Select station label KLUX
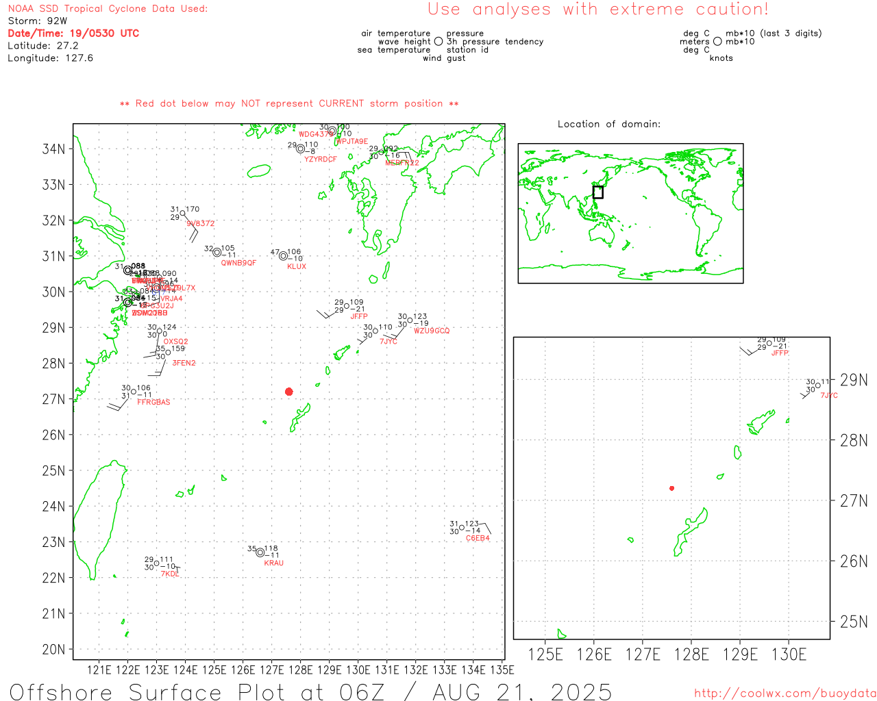The width and height of the screenshot is (877, 701). click(x=297, y=266)
